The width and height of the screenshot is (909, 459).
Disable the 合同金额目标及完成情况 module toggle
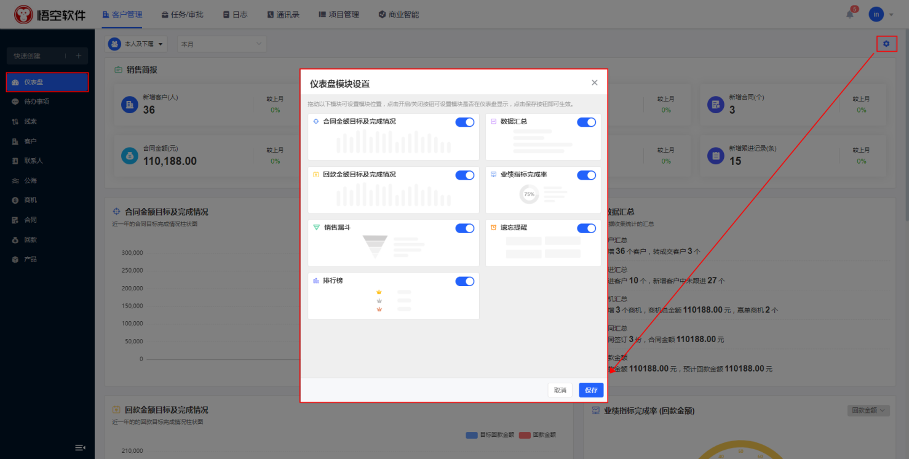tap(464, 122)
